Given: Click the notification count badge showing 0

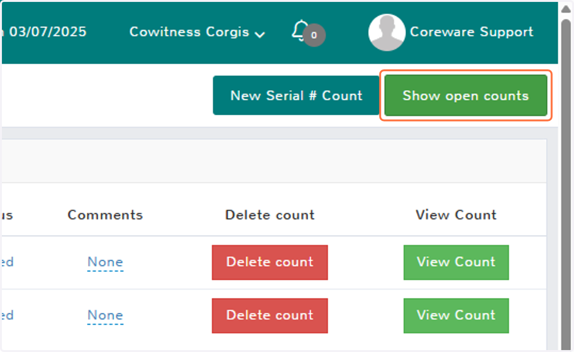Looking at the screenshot, I should pyautogui.click(x=314, y=35).
